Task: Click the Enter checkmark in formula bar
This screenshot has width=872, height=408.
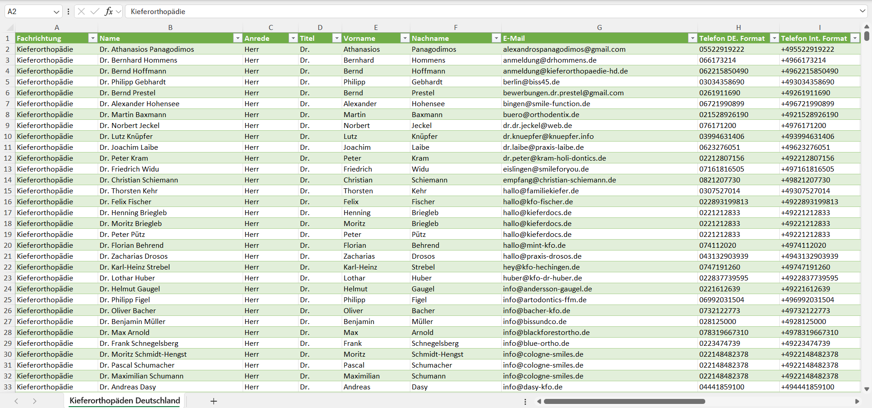Action: [95, 11]
